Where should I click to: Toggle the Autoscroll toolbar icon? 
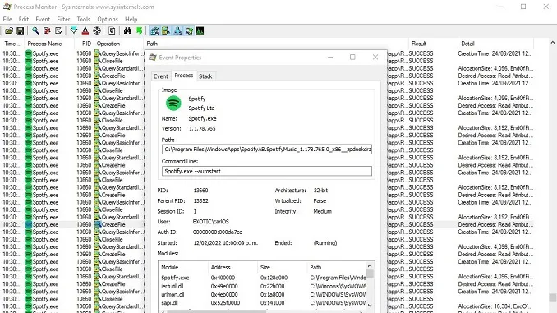(47, 31)
